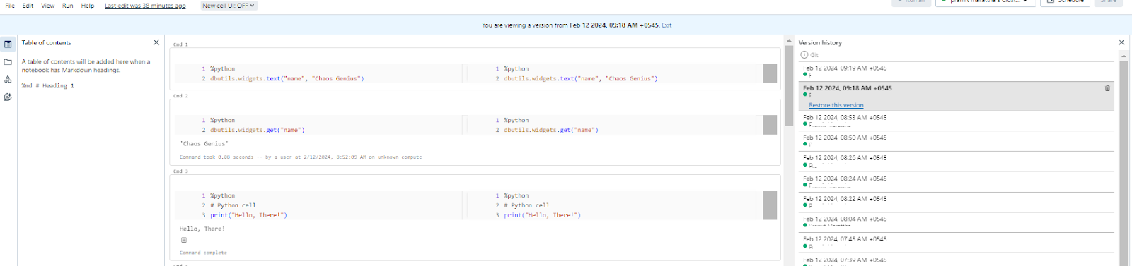This screenshot has width=1132, height=266.
Task: Select the Feb 12 2024, 09:19 AM version
Action: [957, 71]
